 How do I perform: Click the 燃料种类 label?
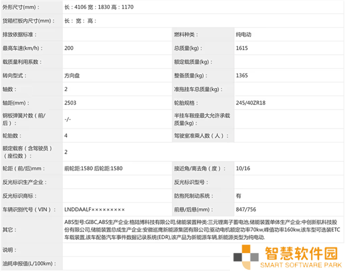coord(186,34)
